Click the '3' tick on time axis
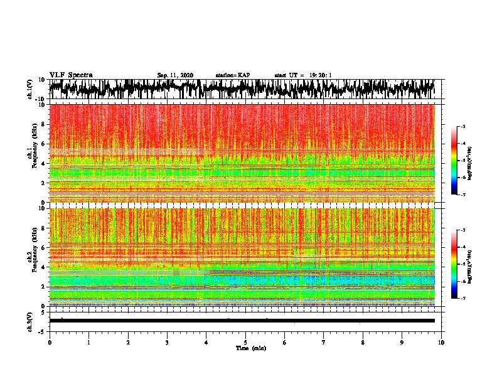This screenshot has height=384, width=497. pos(167,343)
